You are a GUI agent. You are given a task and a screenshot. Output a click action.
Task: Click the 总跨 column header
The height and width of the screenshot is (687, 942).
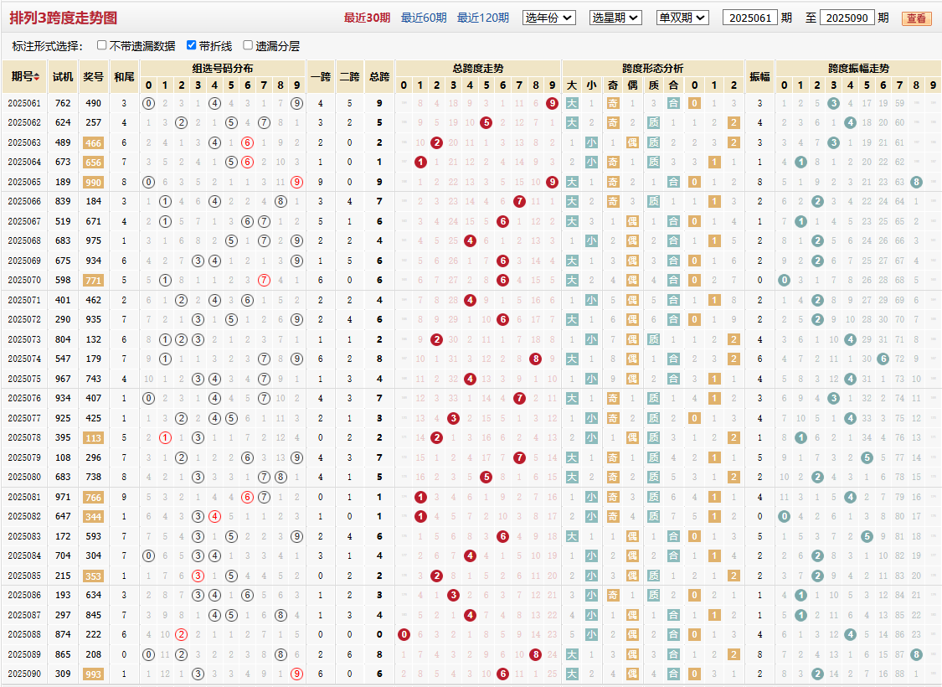click(379, 77)
